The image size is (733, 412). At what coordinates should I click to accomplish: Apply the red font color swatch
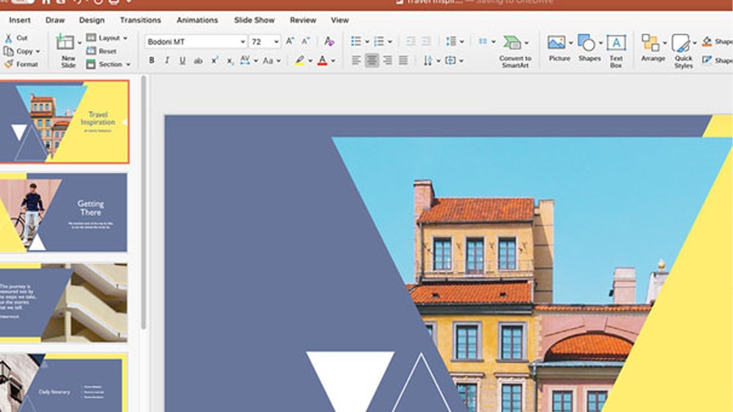click(x=322, y=60)
